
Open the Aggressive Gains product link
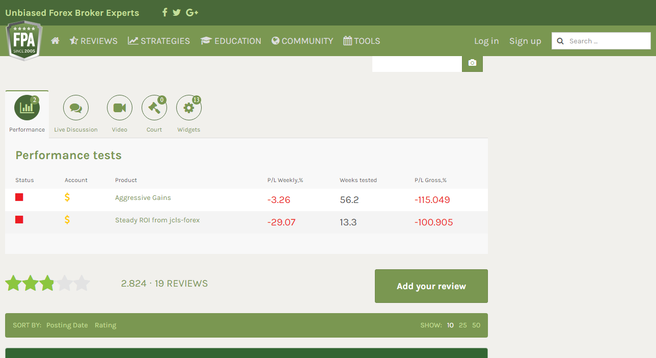143,198
